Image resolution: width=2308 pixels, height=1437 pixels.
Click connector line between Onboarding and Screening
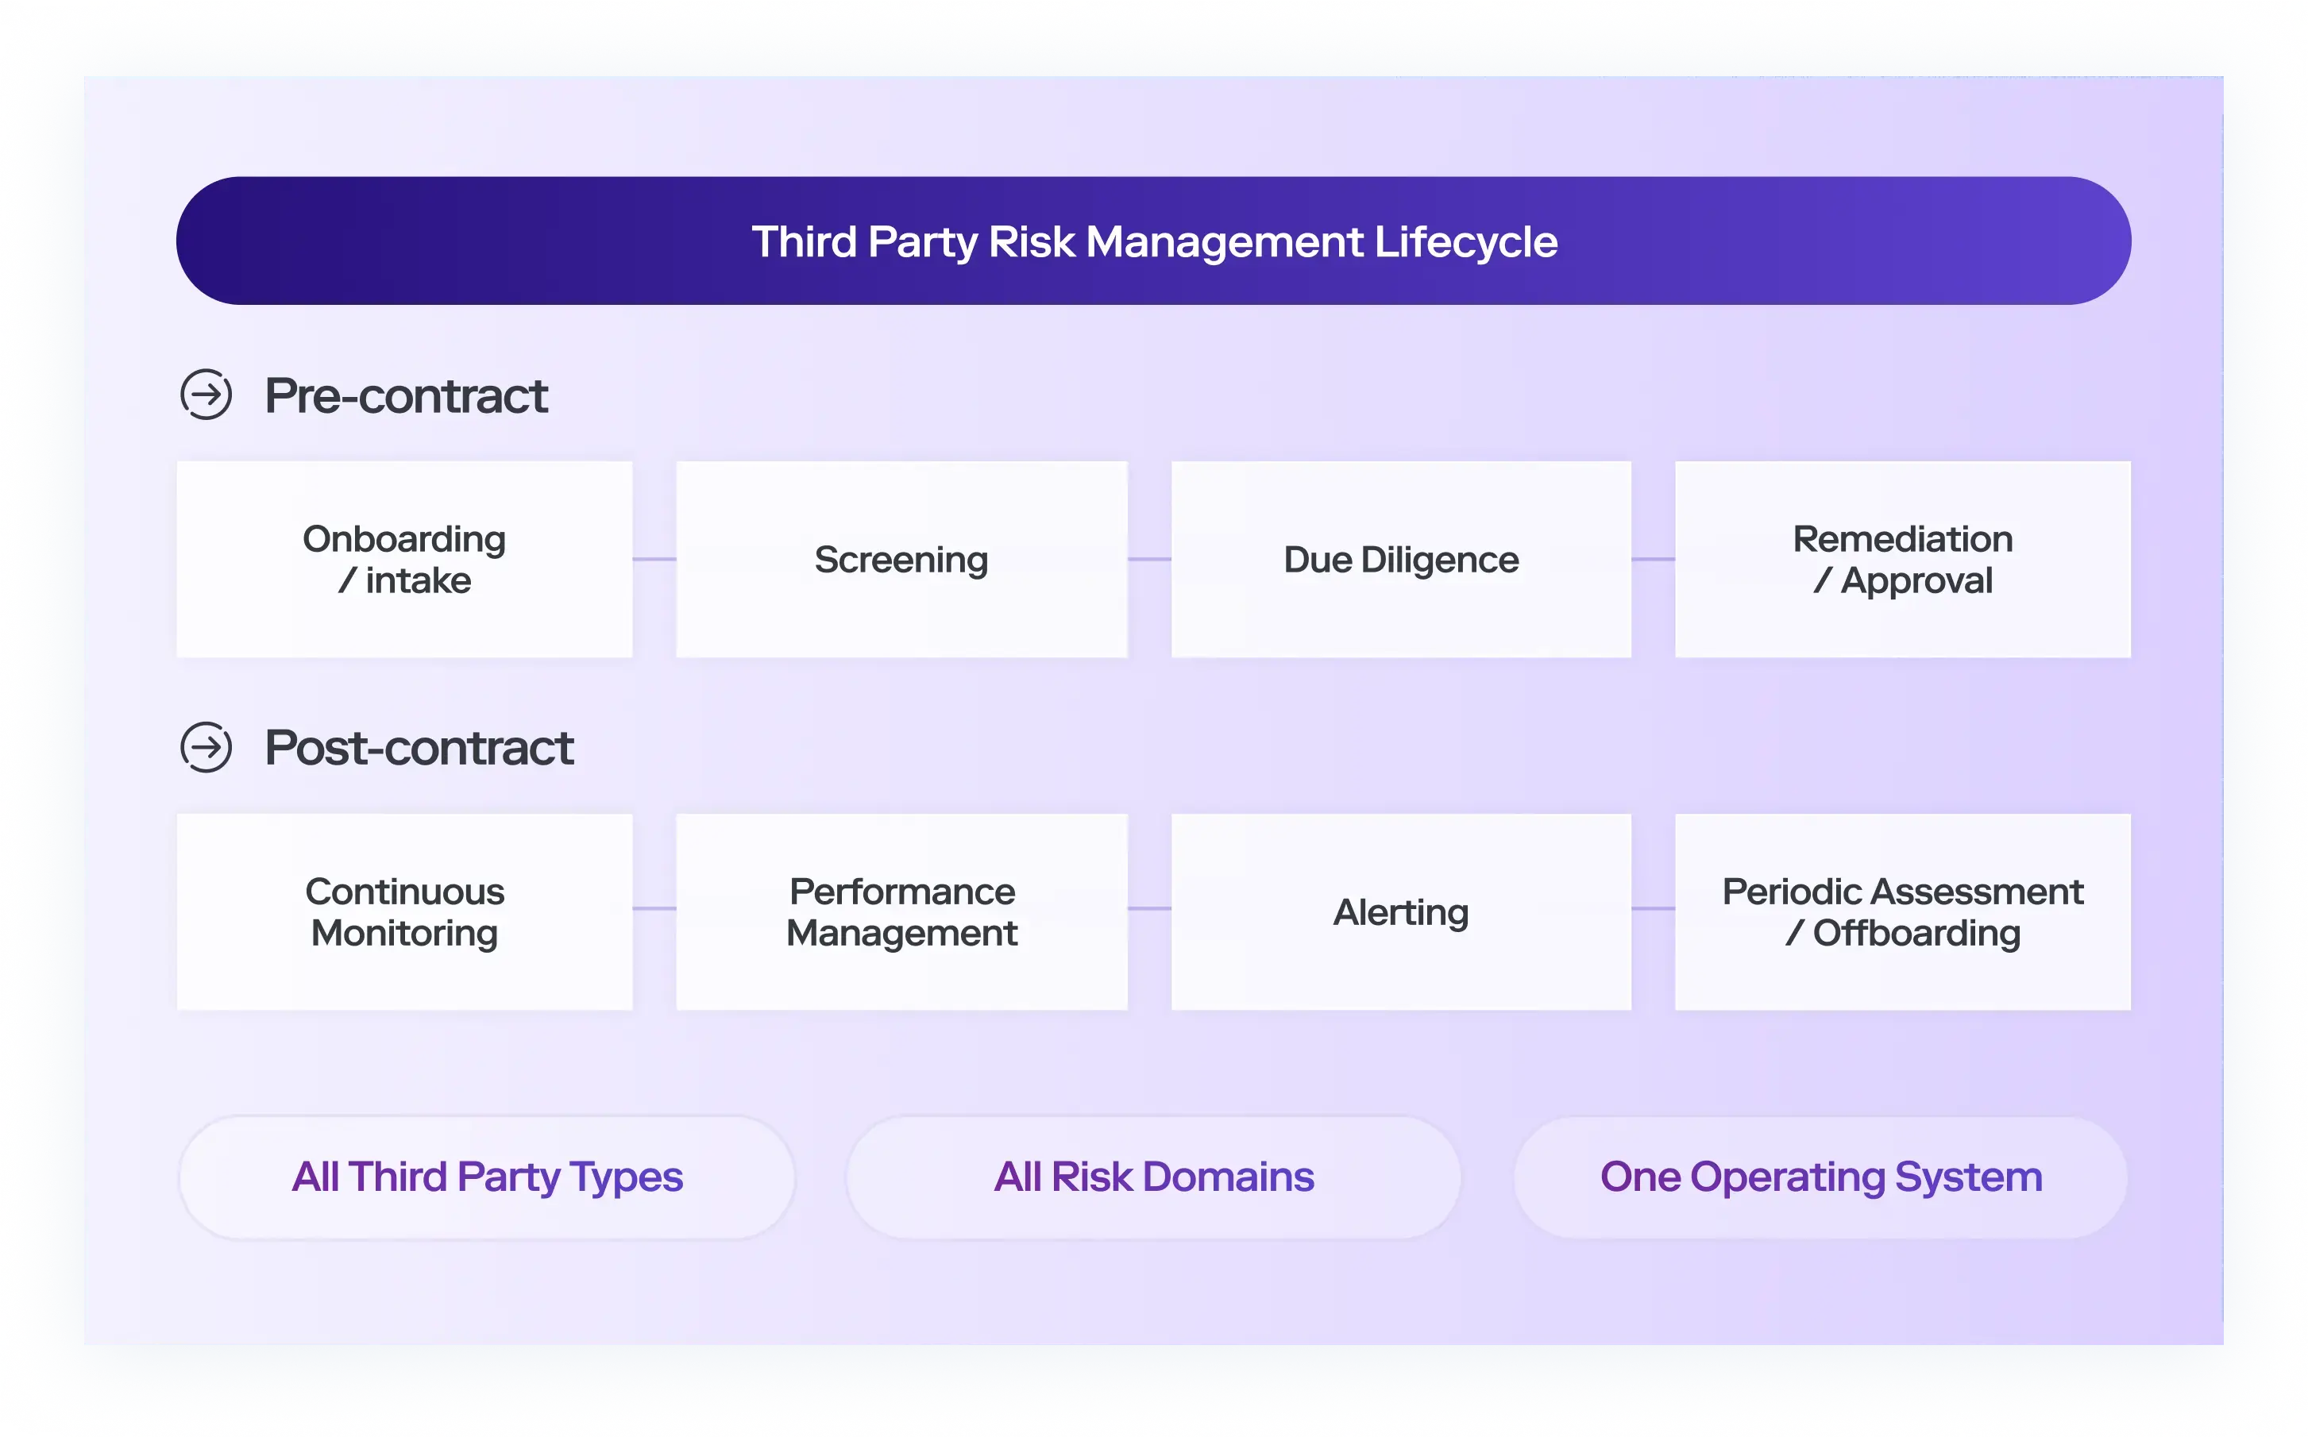(x=654, y=559)
